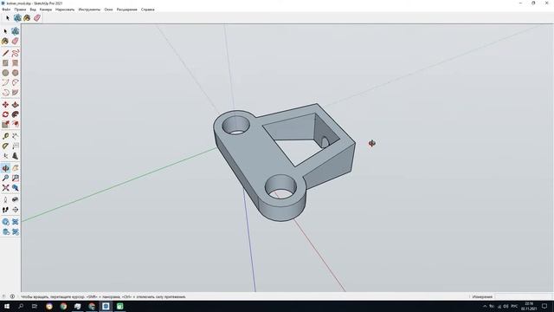Open the Инструменты menu

(x=89, y=10)
